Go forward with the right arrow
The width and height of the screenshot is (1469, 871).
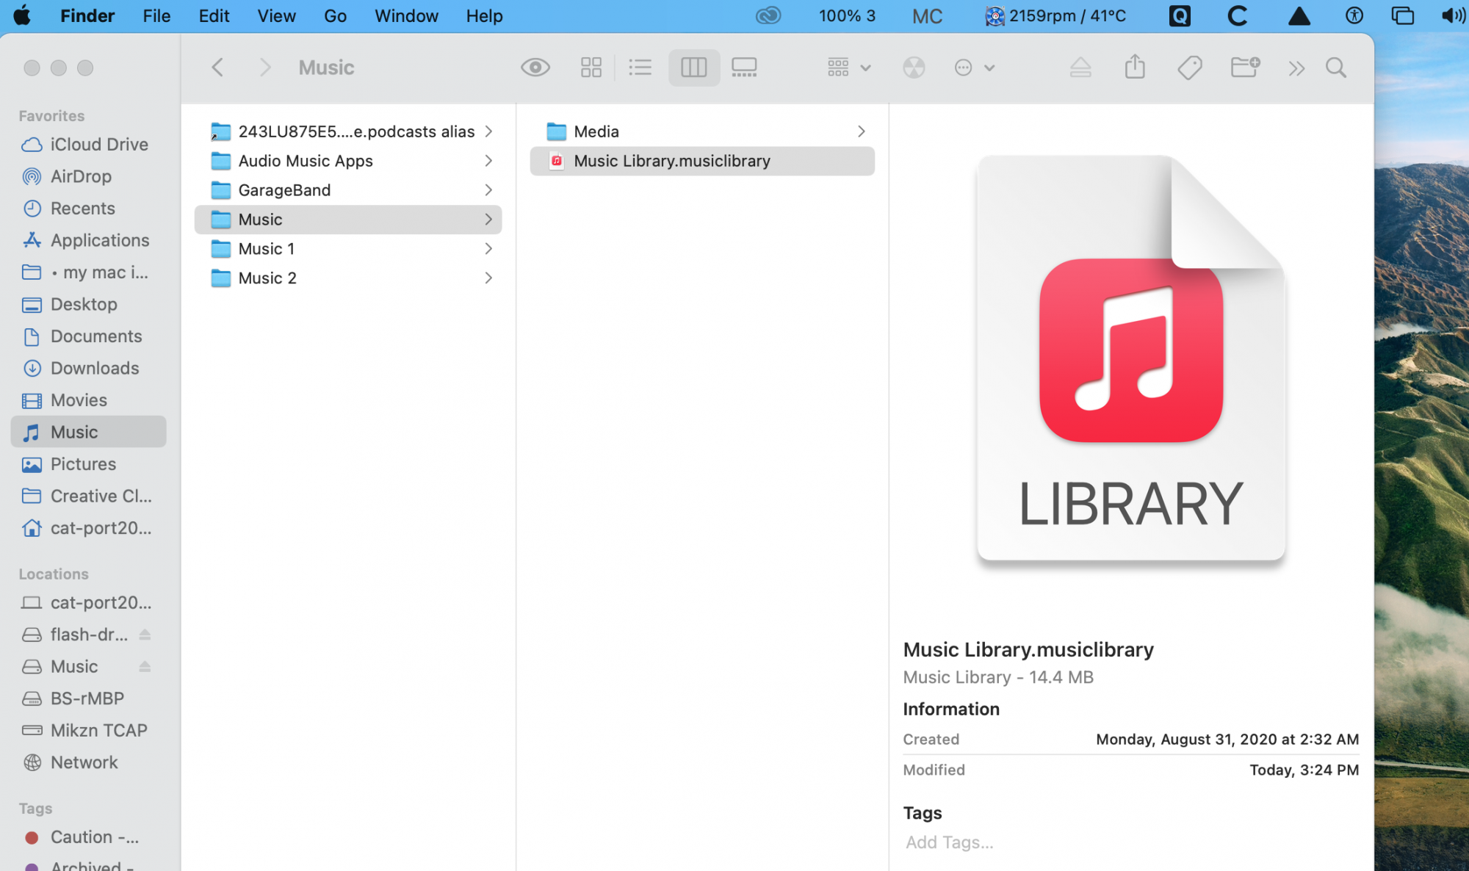click(x=265, y=68)
